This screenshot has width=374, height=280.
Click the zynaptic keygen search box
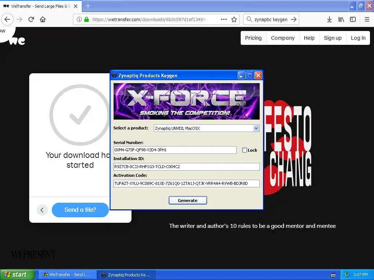271,19
